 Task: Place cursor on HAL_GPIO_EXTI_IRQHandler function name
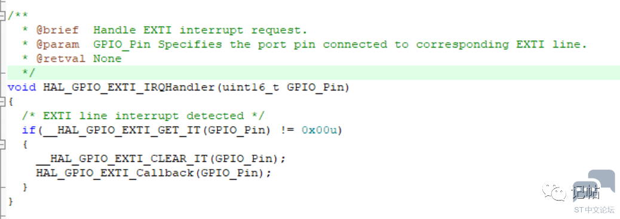pos(129,87)
